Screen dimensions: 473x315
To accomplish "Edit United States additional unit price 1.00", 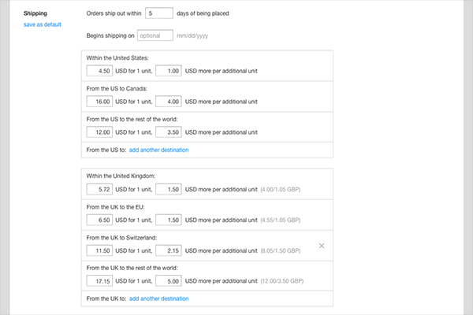I will pos(169,72).
